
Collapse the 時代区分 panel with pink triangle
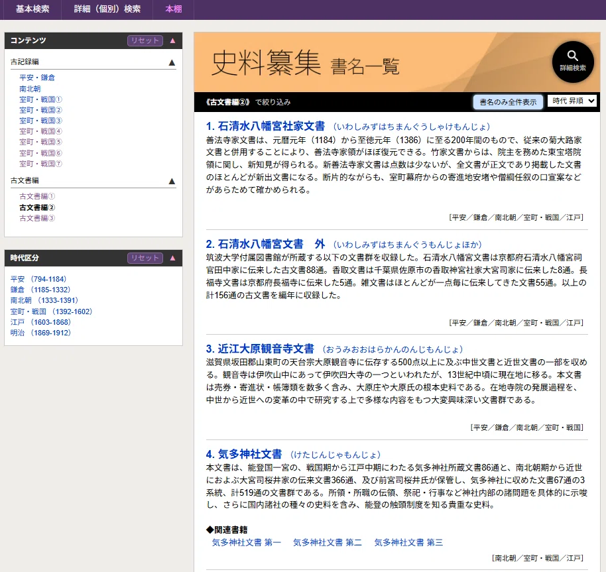point(173,258)
